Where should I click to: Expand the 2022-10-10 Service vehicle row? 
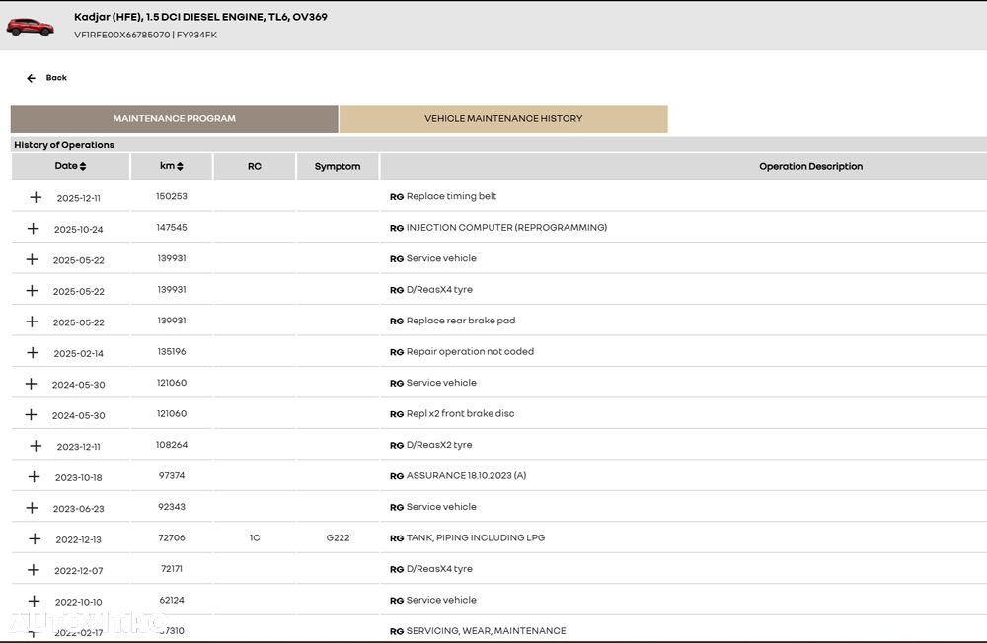click(34, 601)
